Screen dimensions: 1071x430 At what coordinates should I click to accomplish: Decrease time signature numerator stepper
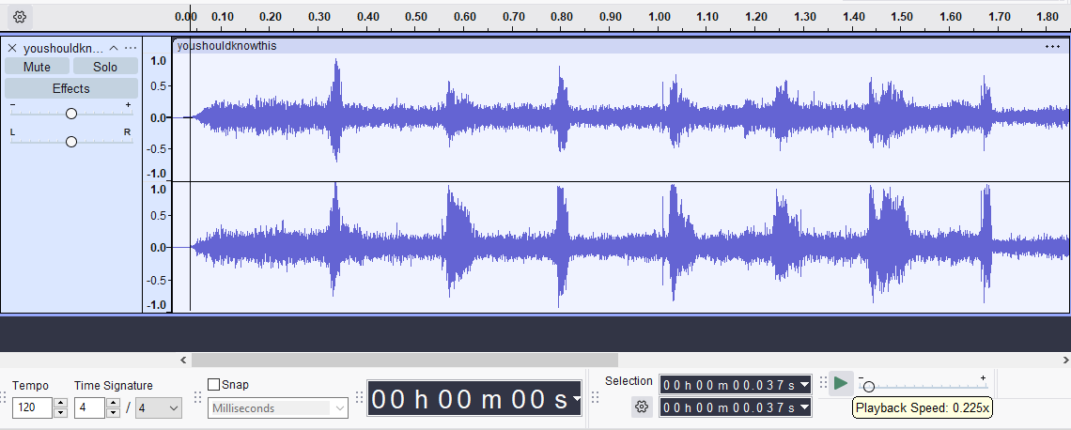[x=114, y=413]
